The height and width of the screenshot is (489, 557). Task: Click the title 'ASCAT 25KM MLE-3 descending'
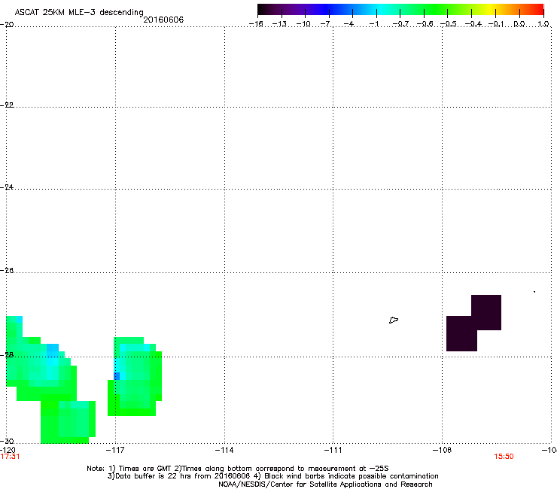pos(79,13)
